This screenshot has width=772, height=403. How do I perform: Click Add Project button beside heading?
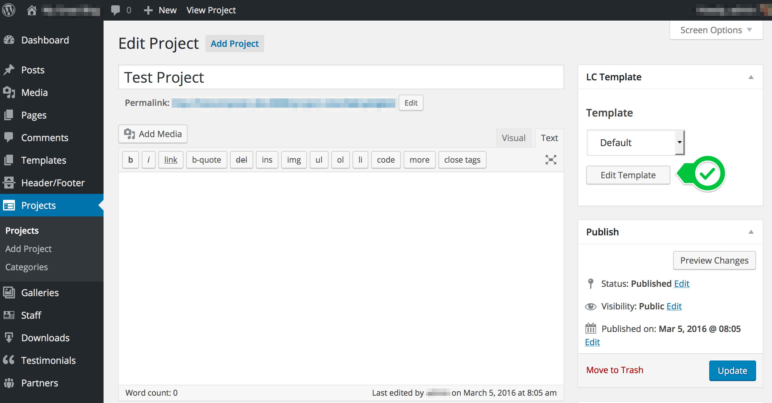pyautogui.click(x=235, y=43)
